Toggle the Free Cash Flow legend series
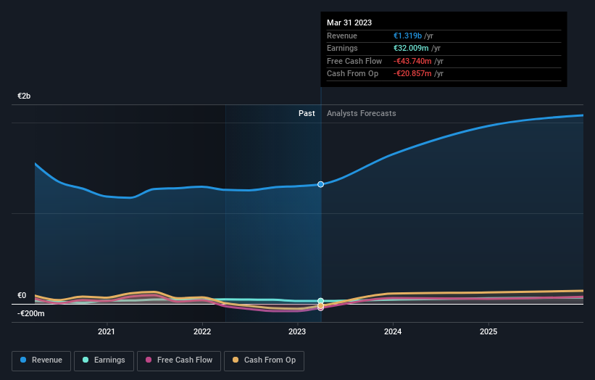 click(x=179, y=360)
